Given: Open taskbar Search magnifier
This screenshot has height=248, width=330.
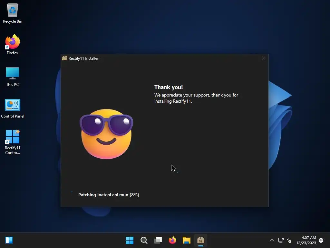Looking at the screenshot, I should click(144, 240).
